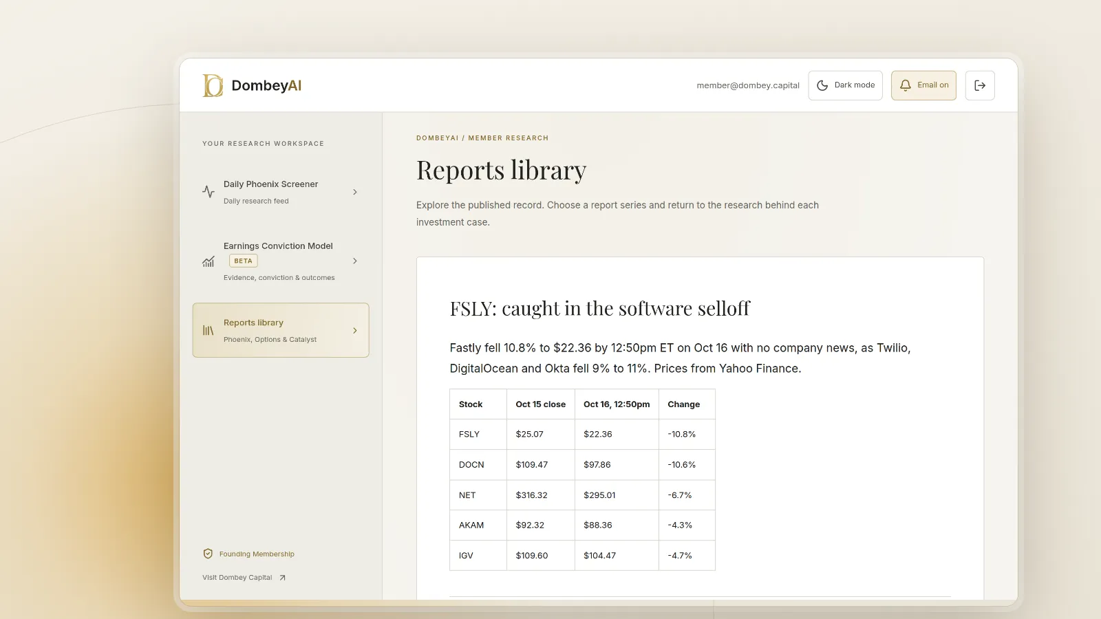Click the sign-out arrow icon button
Viewport: 1101px width, 619px height.
980,85
